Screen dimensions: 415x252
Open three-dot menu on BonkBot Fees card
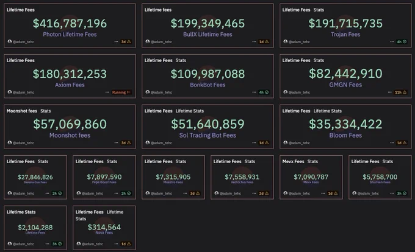[x=254, y=93]
